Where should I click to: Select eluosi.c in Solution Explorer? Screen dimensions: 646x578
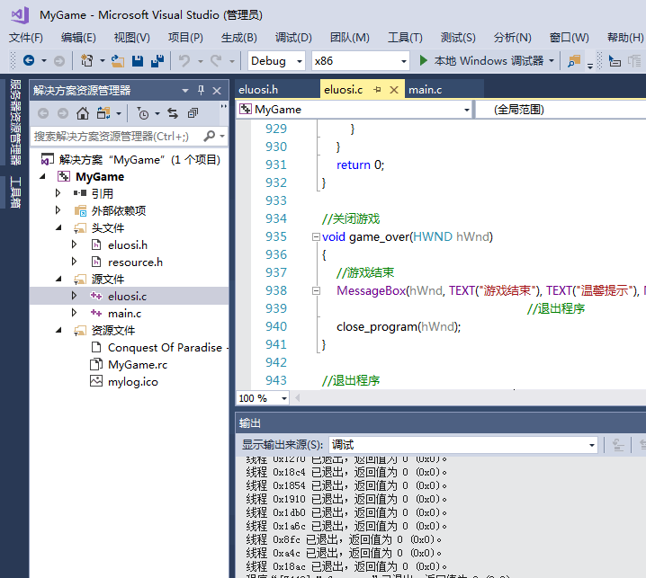(x=127, y=296)
